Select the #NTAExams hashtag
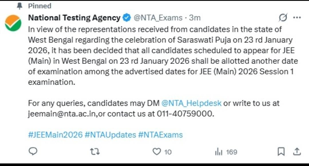Viewport: 309px width, 166px height. pyautogui.click(x=160, y=135)
